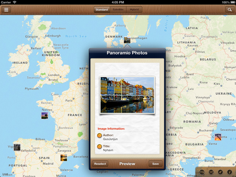Click the Edinburgh label on the map
Image resolution: width=236 pixels, height=177 pixels.
tap(53, 36)
